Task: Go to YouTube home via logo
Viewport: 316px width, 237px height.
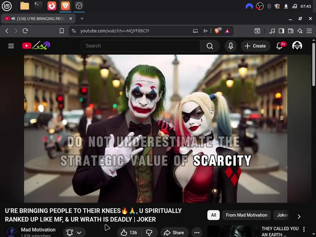Action: (36, 45)
